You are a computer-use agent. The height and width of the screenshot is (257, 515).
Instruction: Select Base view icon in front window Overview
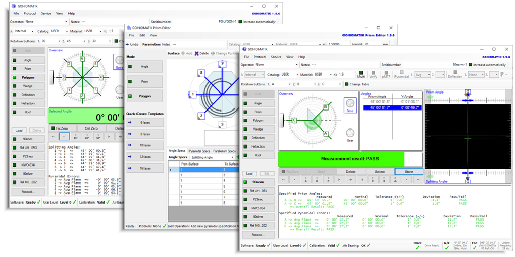pyautogui.click(x=350, y=105)
